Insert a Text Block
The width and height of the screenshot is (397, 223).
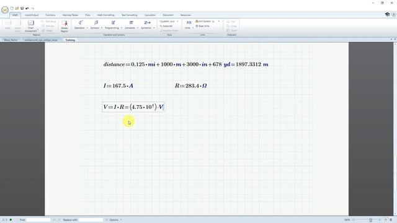[48, 22]
